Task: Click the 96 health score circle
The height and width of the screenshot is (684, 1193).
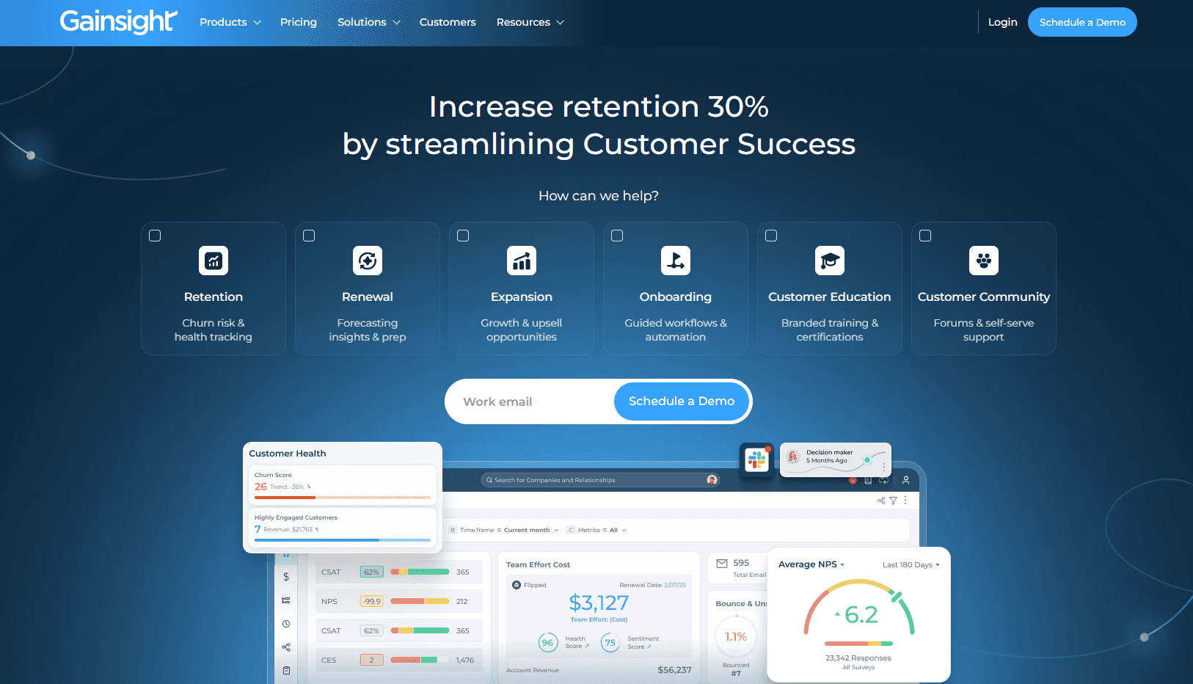Action: 547,643
